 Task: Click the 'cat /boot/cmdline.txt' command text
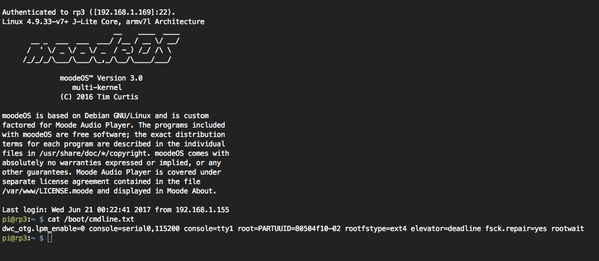91,219
